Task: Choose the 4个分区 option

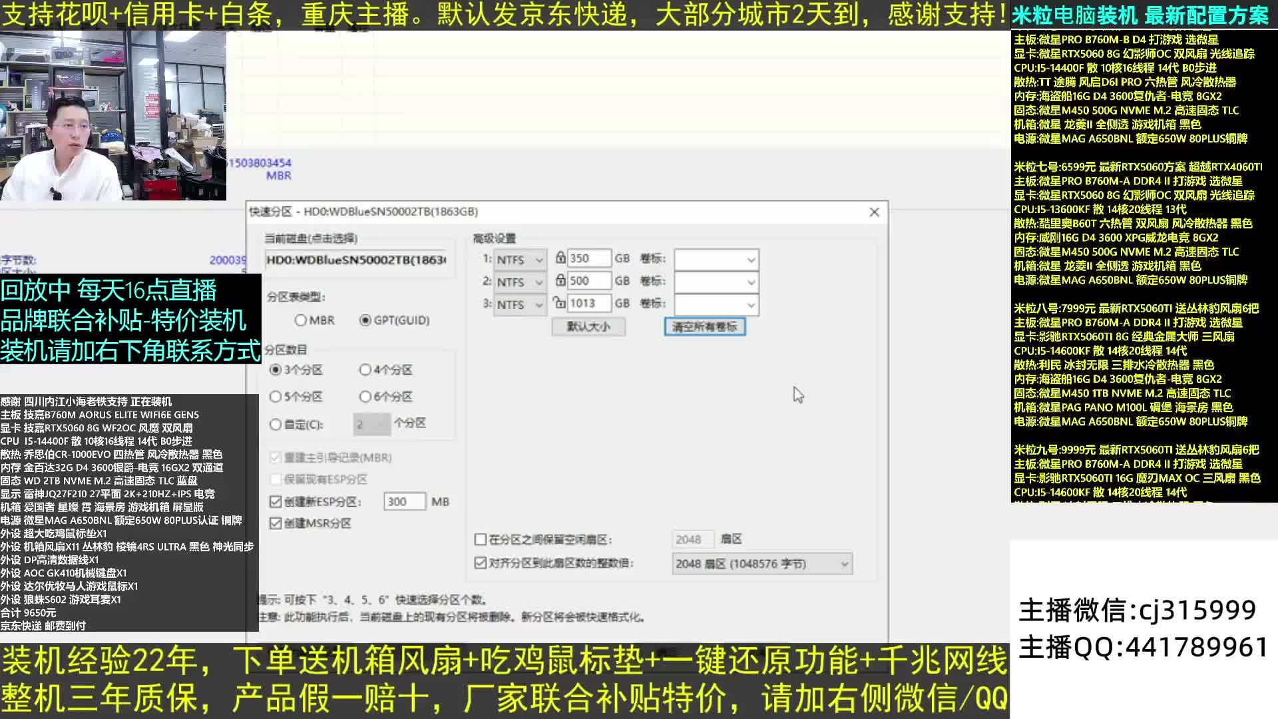Action: click(x=365, y=369)
